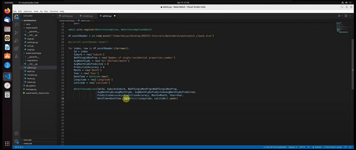356x150 pixels.
Task: Click the errors and warnings status indicator
Action: click(19, 147)
